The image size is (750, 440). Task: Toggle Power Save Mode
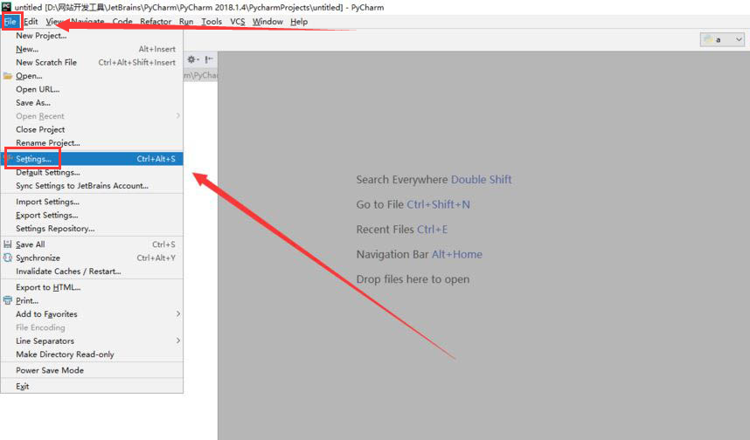92,370
